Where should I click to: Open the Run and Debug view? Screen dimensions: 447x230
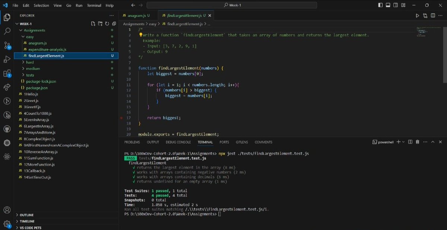pos(7,59)
